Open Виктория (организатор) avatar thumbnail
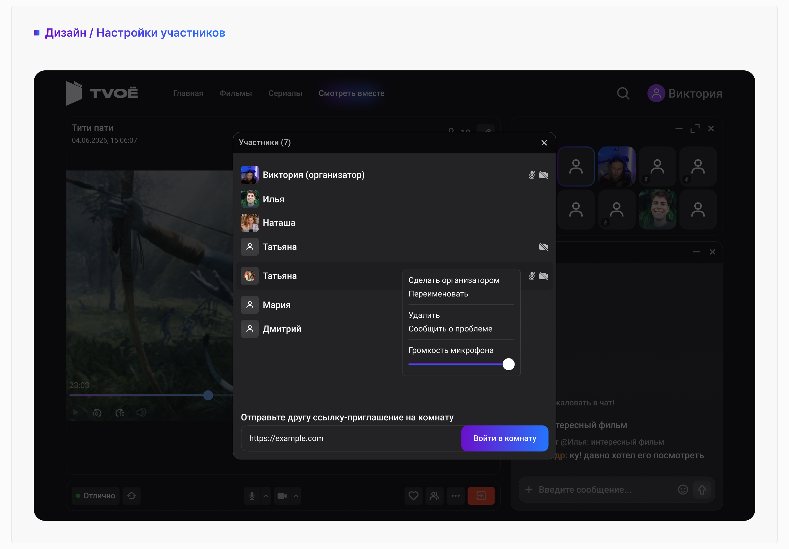 (x=249, y=175)
